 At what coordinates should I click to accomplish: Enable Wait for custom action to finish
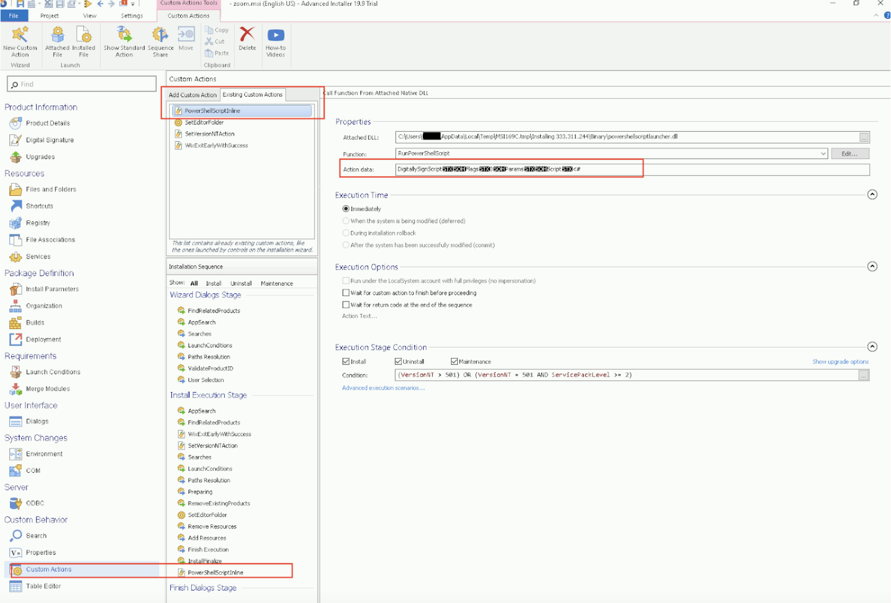pyautogui.click(x=346, y=293)
